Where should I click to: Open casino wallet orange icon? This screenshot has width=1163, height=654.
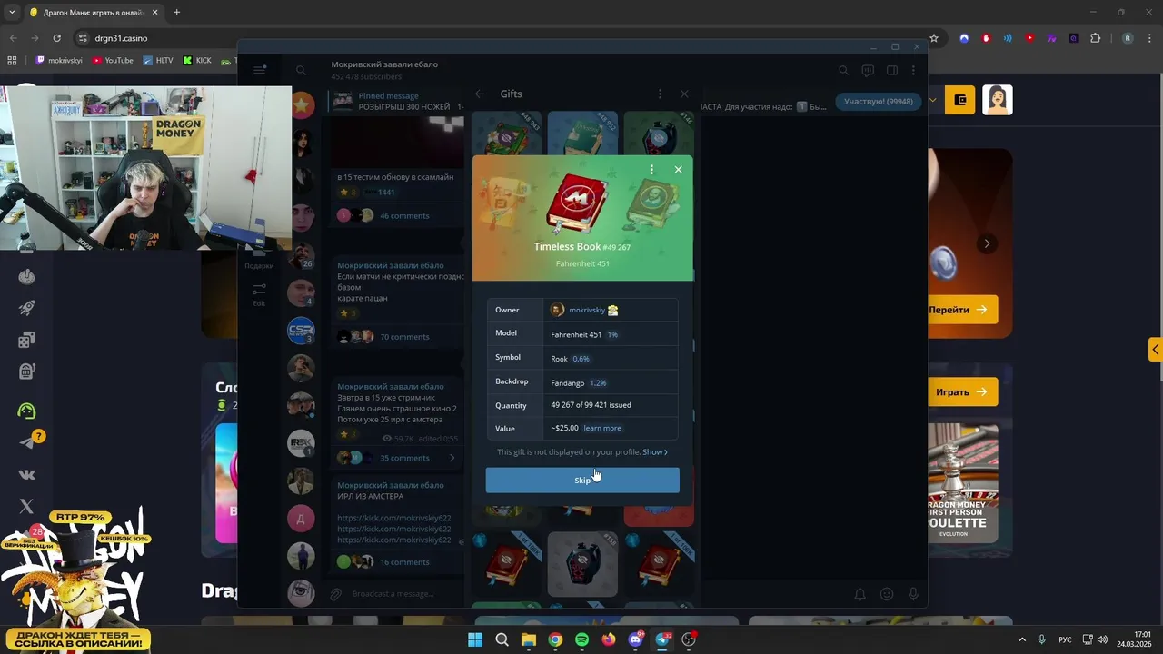pyautogui.click(x=960, y=100)
